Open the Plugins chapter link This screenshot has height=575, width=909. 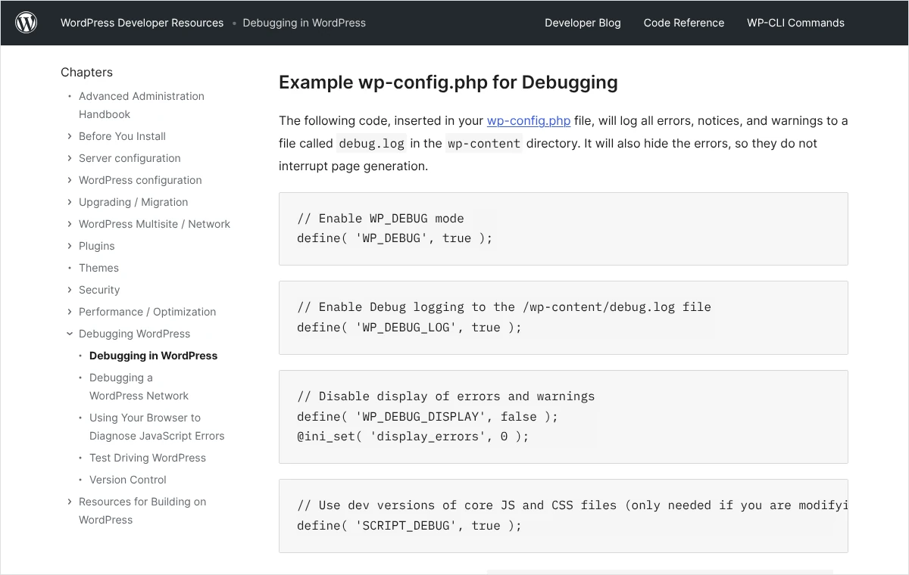coord(97,246)
